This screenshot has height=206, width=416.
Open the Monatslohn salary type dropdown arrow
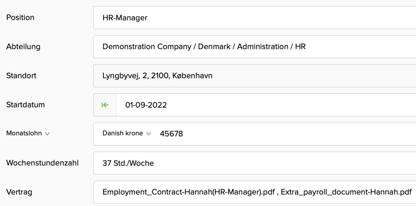(47, 134)
